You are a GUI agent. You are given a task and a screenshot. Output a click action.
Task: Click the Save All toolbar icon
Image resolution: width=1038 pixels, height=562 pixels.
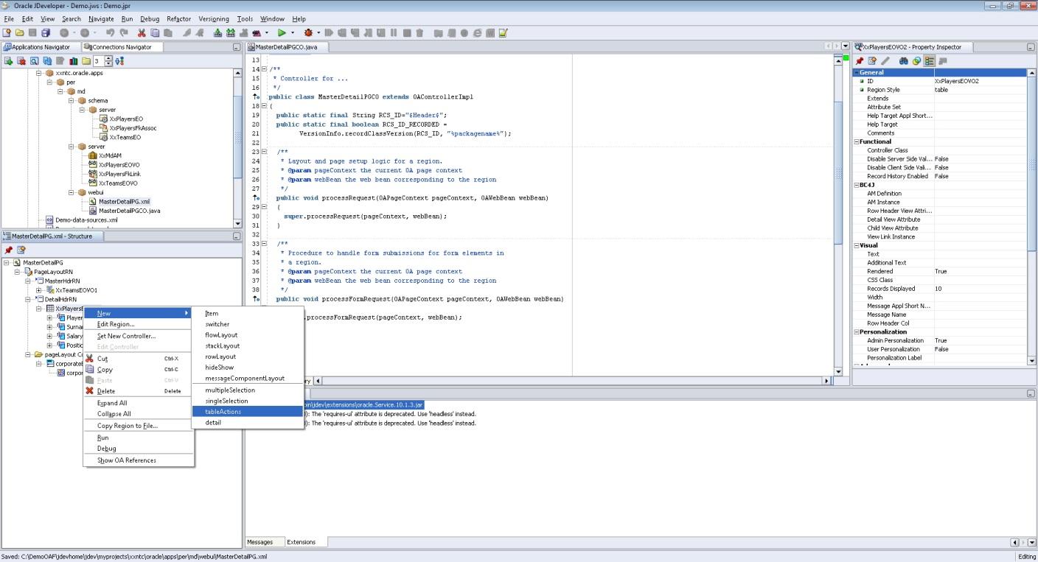pos(46,32)
